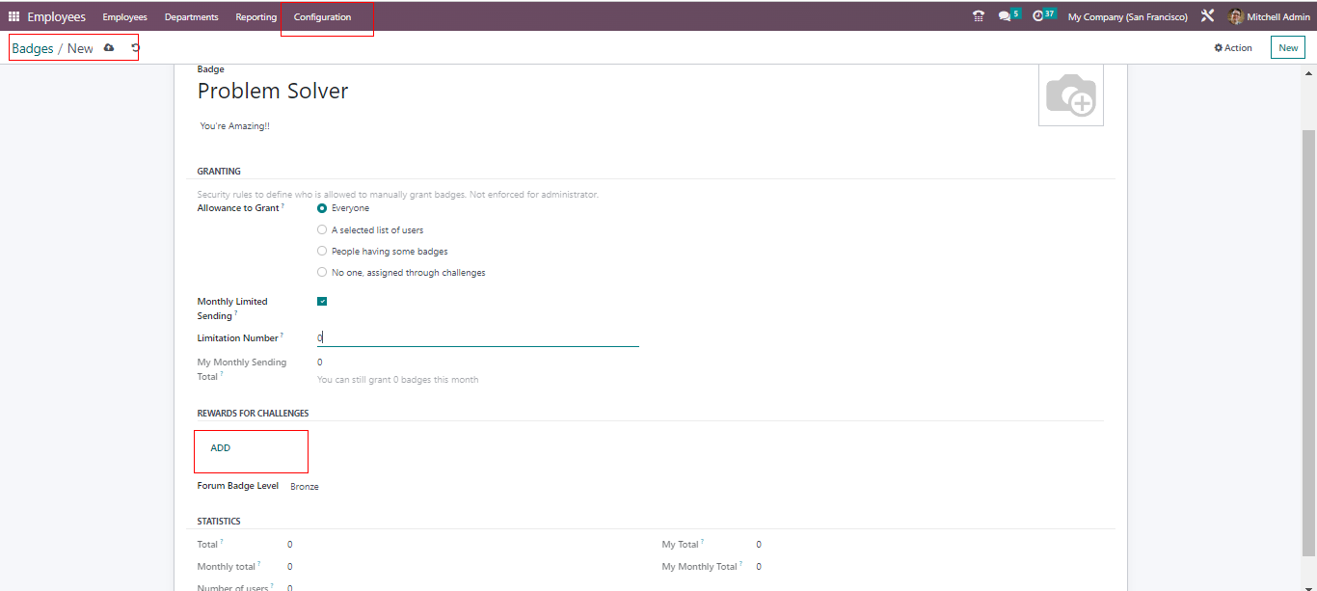Open the VoIP phone icon
The image size is (1317, 591).
(x=979, y=16)
